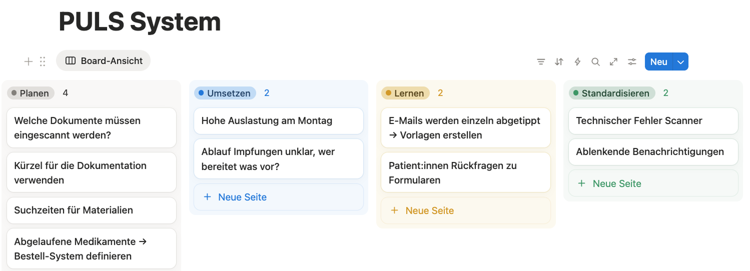The image size is (750, 271).
Task: Click the blue Neu button
Action: [x=658, y=61]
